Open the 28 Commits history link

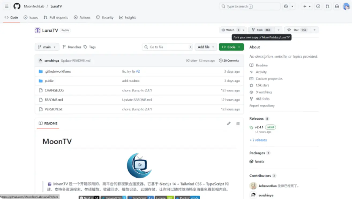point(229,61)
